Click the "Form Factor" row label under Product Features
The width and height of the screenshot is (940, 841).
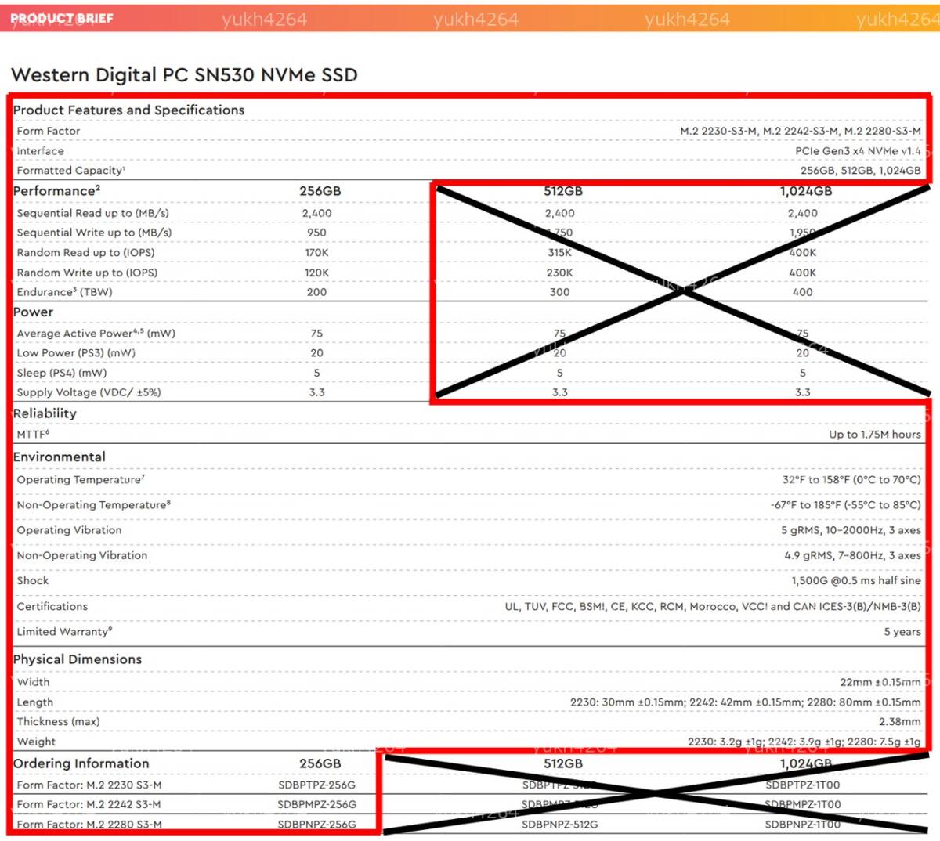coord(49,132)
